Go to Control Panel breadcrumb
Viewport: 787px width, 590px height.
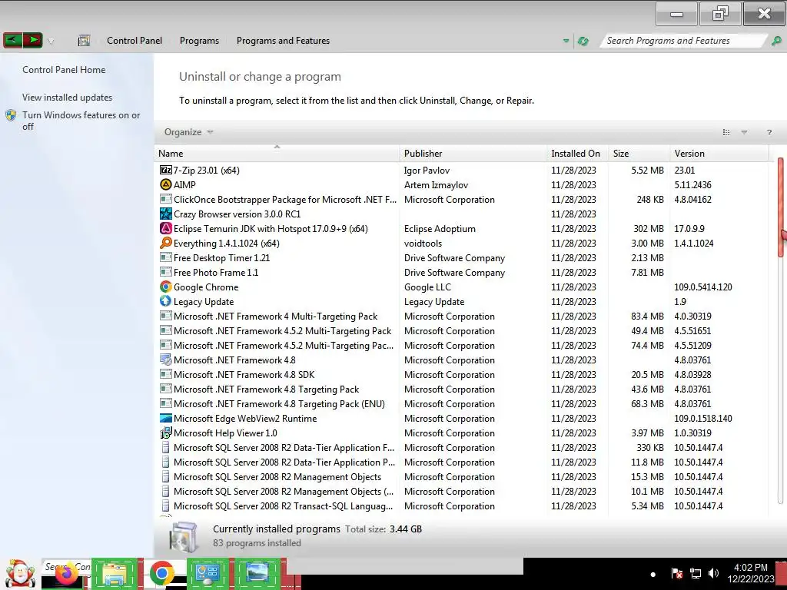pos(134,41)
